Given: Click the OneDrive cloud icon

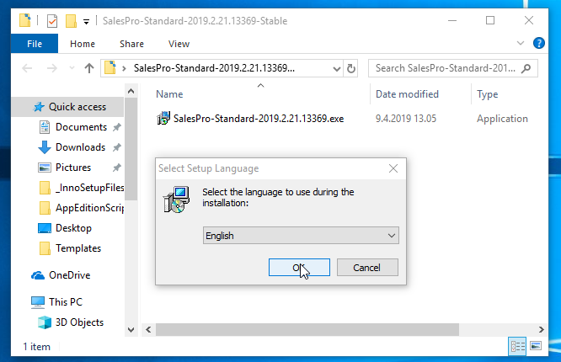Looking at the screenshot, I should 38,275.
